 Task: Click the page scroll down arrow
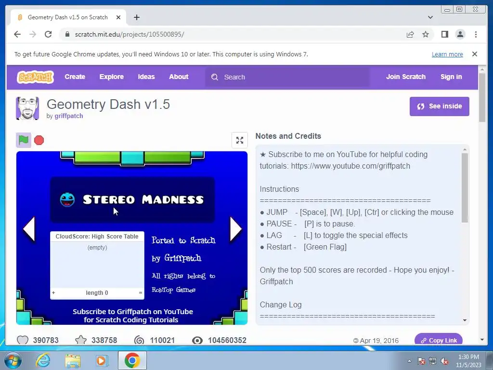482,340
